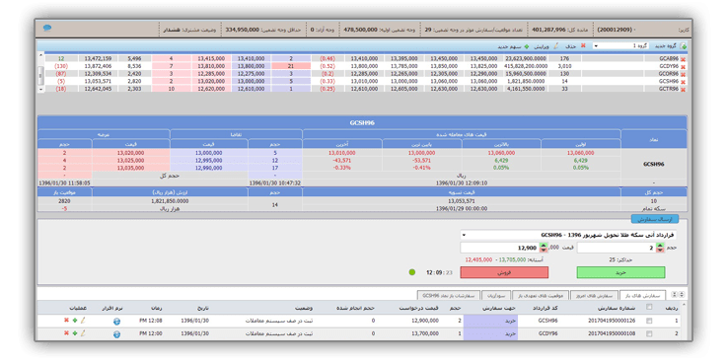Click the new group label (گروه جدید)

click(665, 46)
